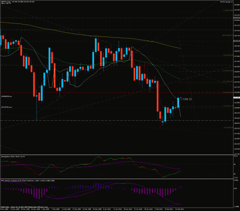Image resolution: width=240 pixels, height=211 pixels.
Task: Click the red dashed horizontal line near 143.090
Action: click(x=117, y=92)
